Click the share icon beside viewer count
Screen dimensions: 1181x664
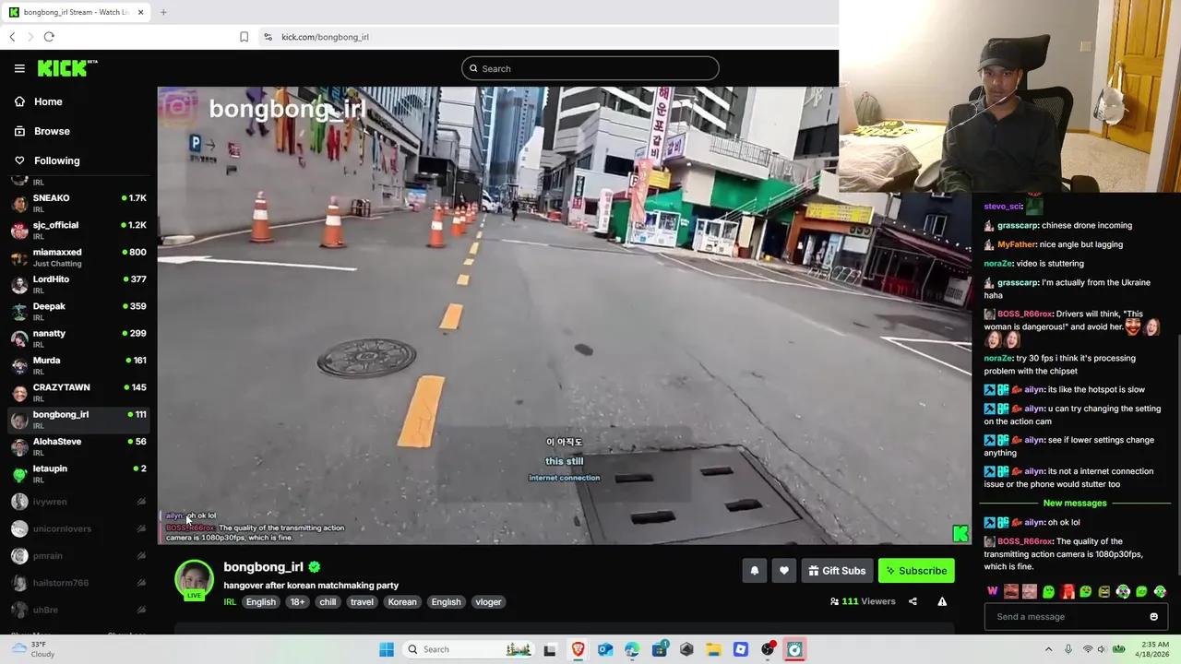pyautogui.click(x=913, y=601)
